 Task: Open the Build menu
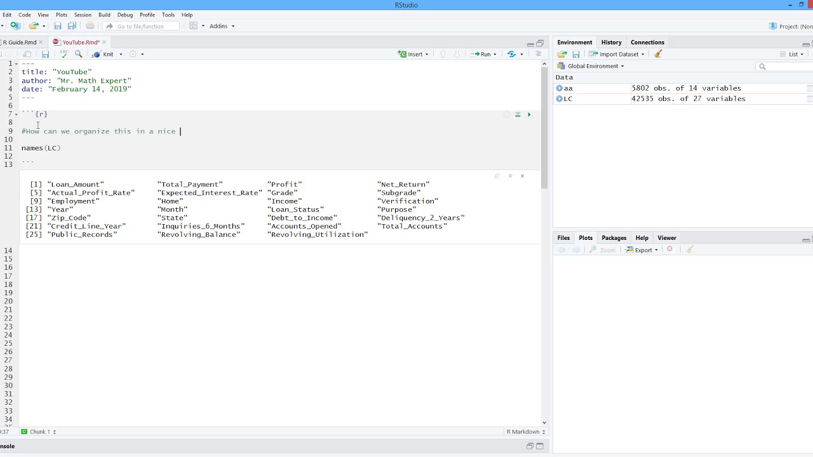click(104, 15)
